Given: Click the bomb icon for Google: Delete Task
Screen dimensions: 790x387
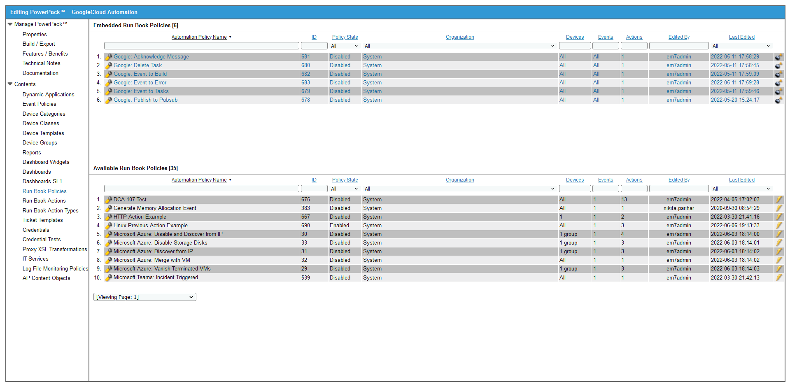Looking at the screenshot, I should pyautogui.click(x=778, y=65).
